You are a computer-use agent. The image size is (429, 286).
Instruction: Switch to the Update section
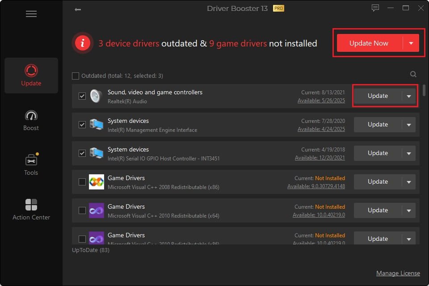[x=31, y=75]
